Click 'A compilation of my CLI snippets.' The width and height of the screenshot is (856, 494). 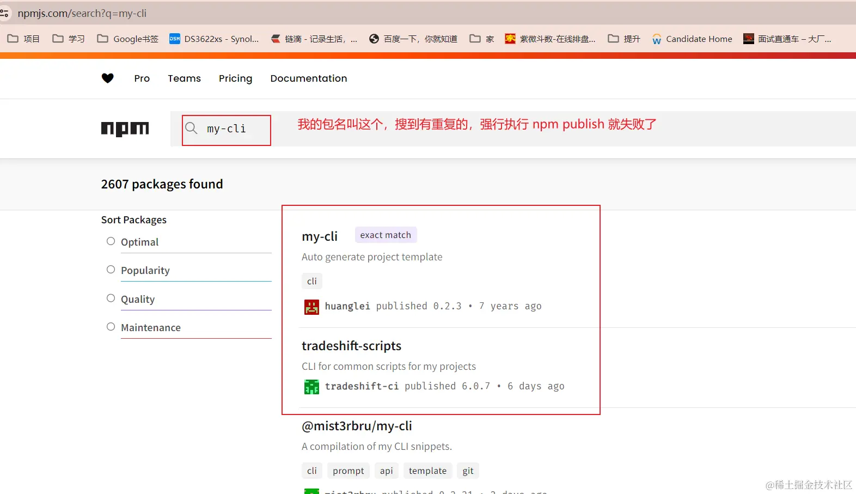pos(377,446)
